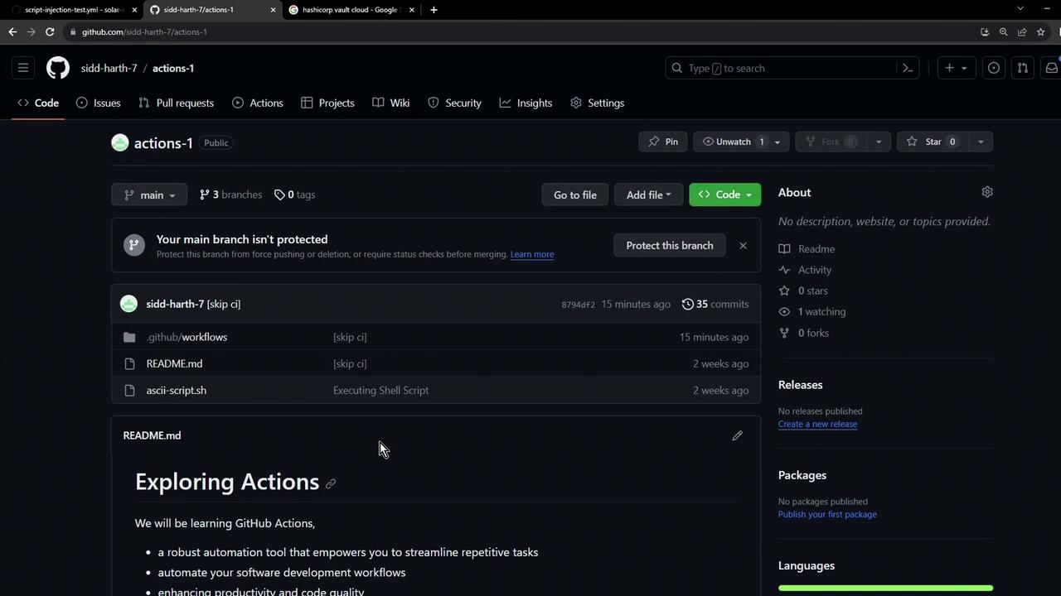Switch to the Pull requests tab
The height and width of the screenshot is (596, 1061).
pyautogui.click(x=177, y=103)
